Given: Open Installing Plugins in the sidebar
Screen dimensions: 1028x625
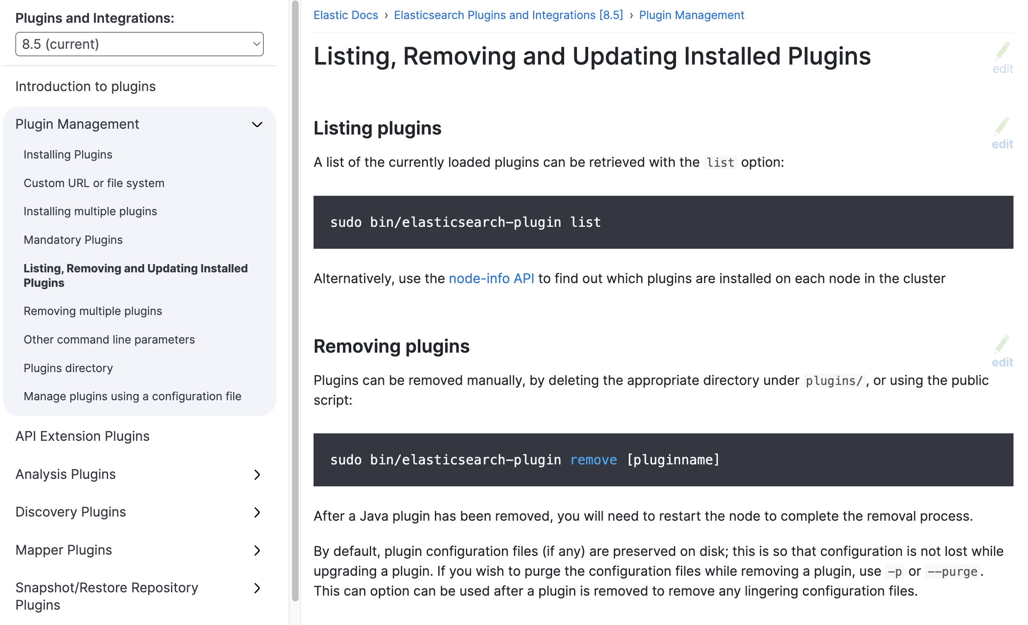Looking at the screenshot, I should (68, 155).
